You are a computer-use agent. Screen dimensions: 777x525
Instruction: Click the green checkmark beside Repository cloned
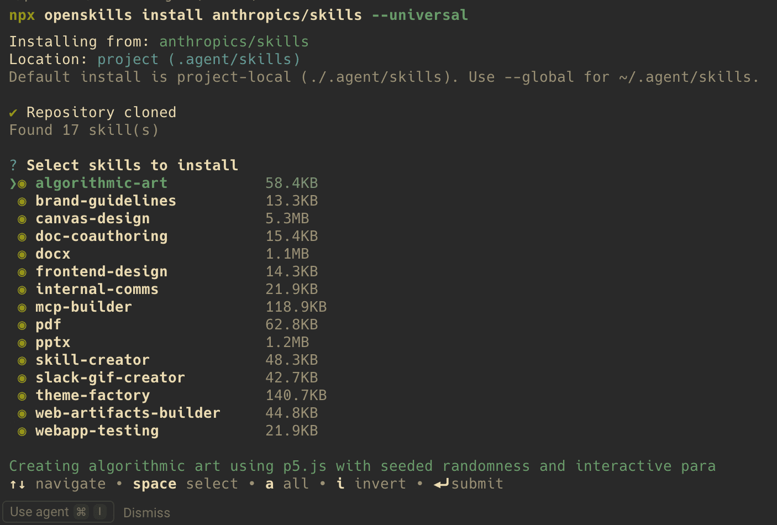[x=13, y=113]
